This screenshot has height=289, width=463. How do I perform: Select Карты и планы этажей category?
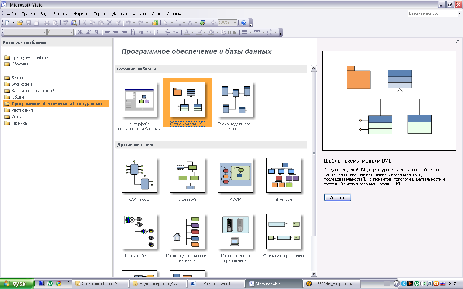pyautogui.click(x=29, y=91)
